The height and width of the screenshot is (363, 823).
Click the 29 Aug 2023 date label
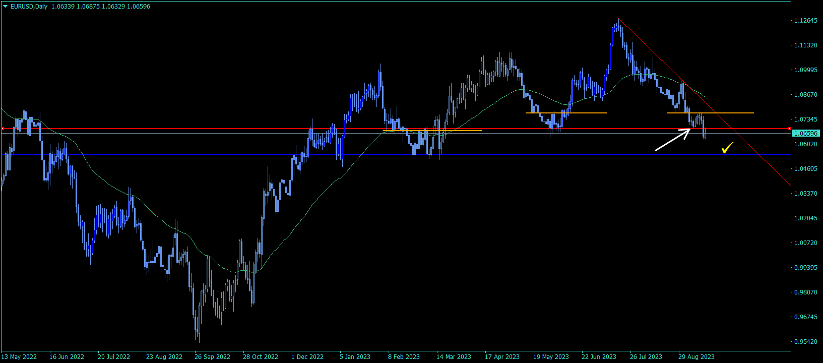tap(697, 357)
